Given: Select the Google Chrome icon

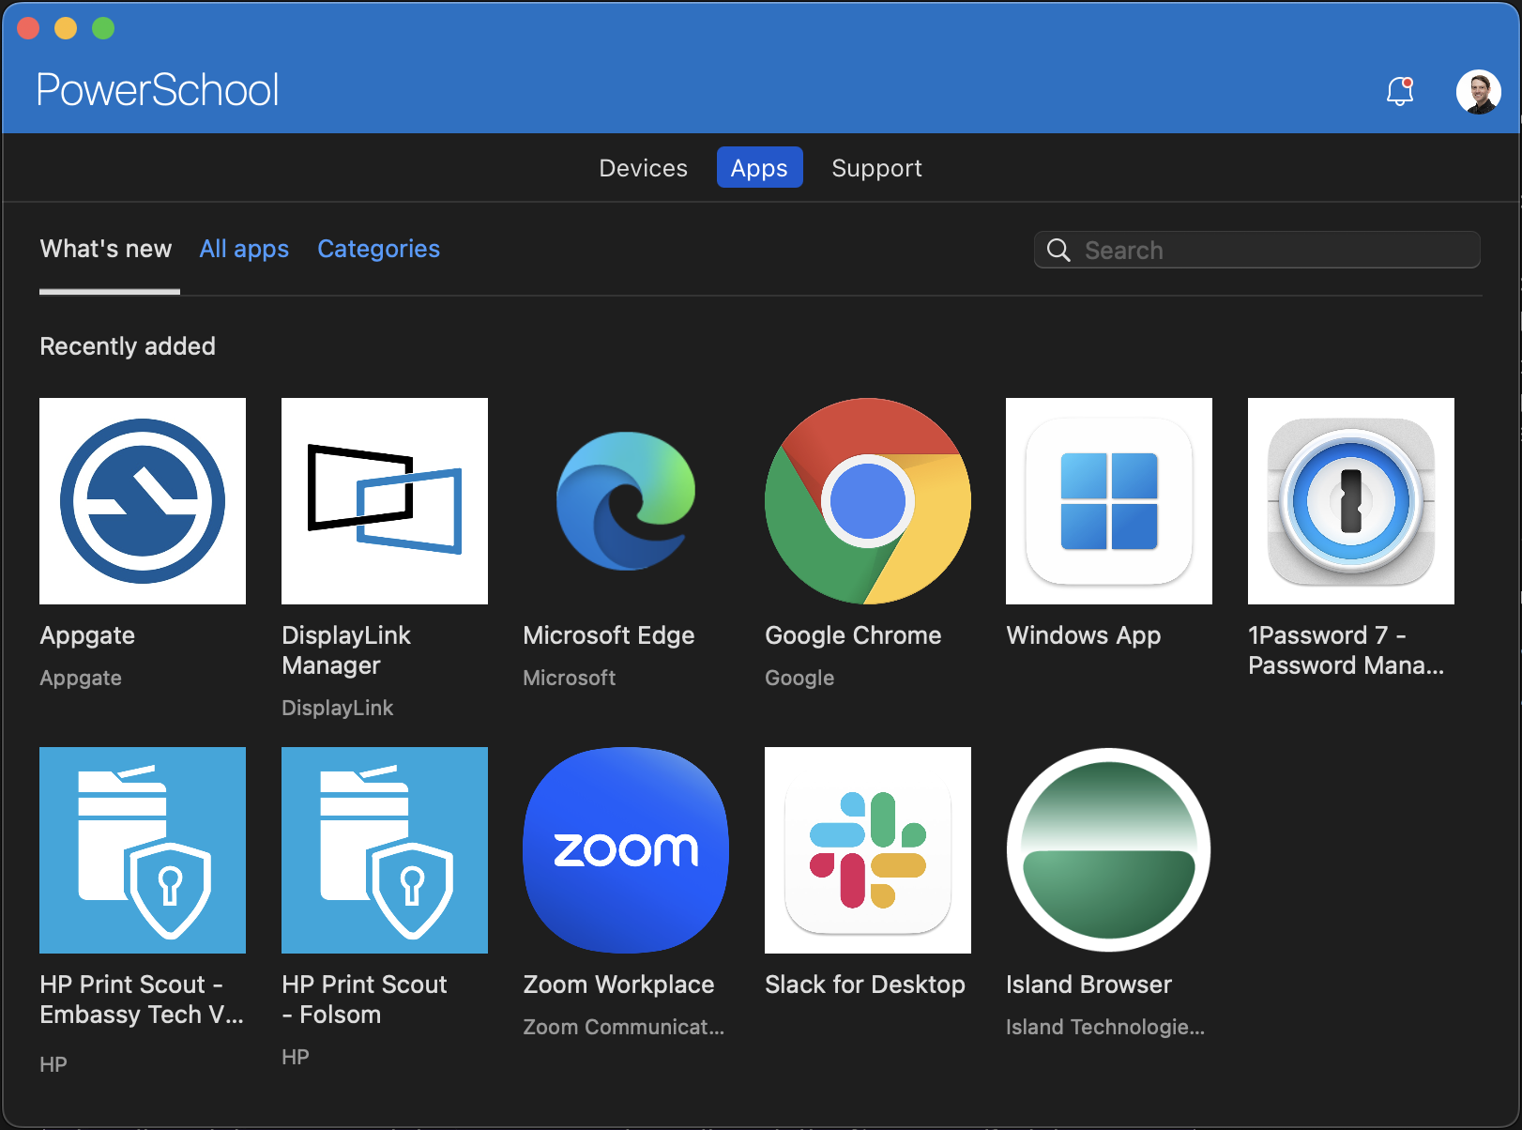Looking at the screenshot, I should (x=868, y=501).
